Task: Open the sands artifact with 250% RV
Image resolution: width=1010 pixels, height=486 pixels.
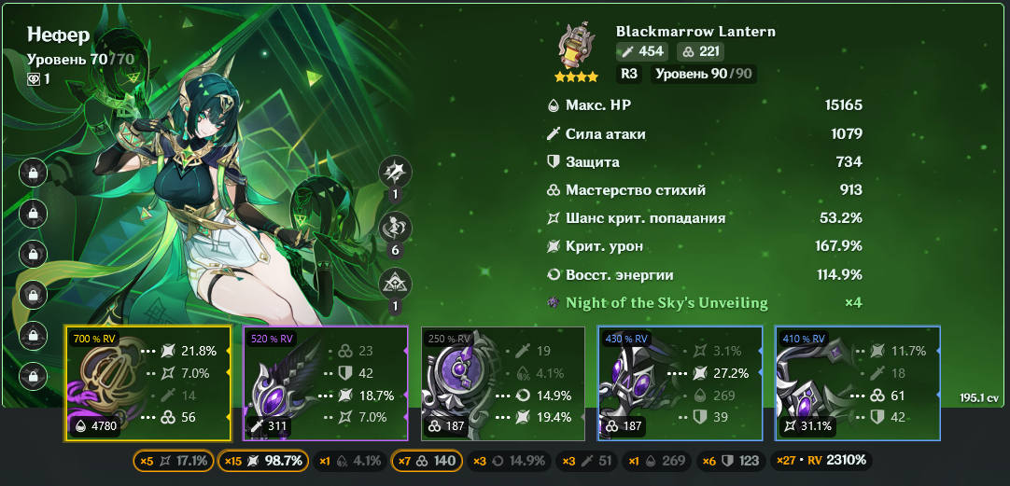Action: [502, 383]
